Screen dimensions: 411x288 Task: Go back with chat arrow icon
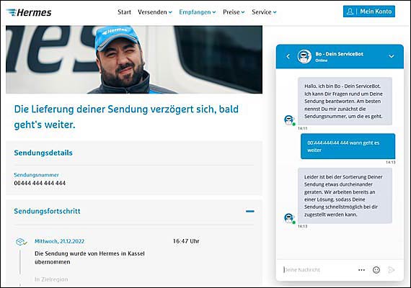[x=288, y=56]
